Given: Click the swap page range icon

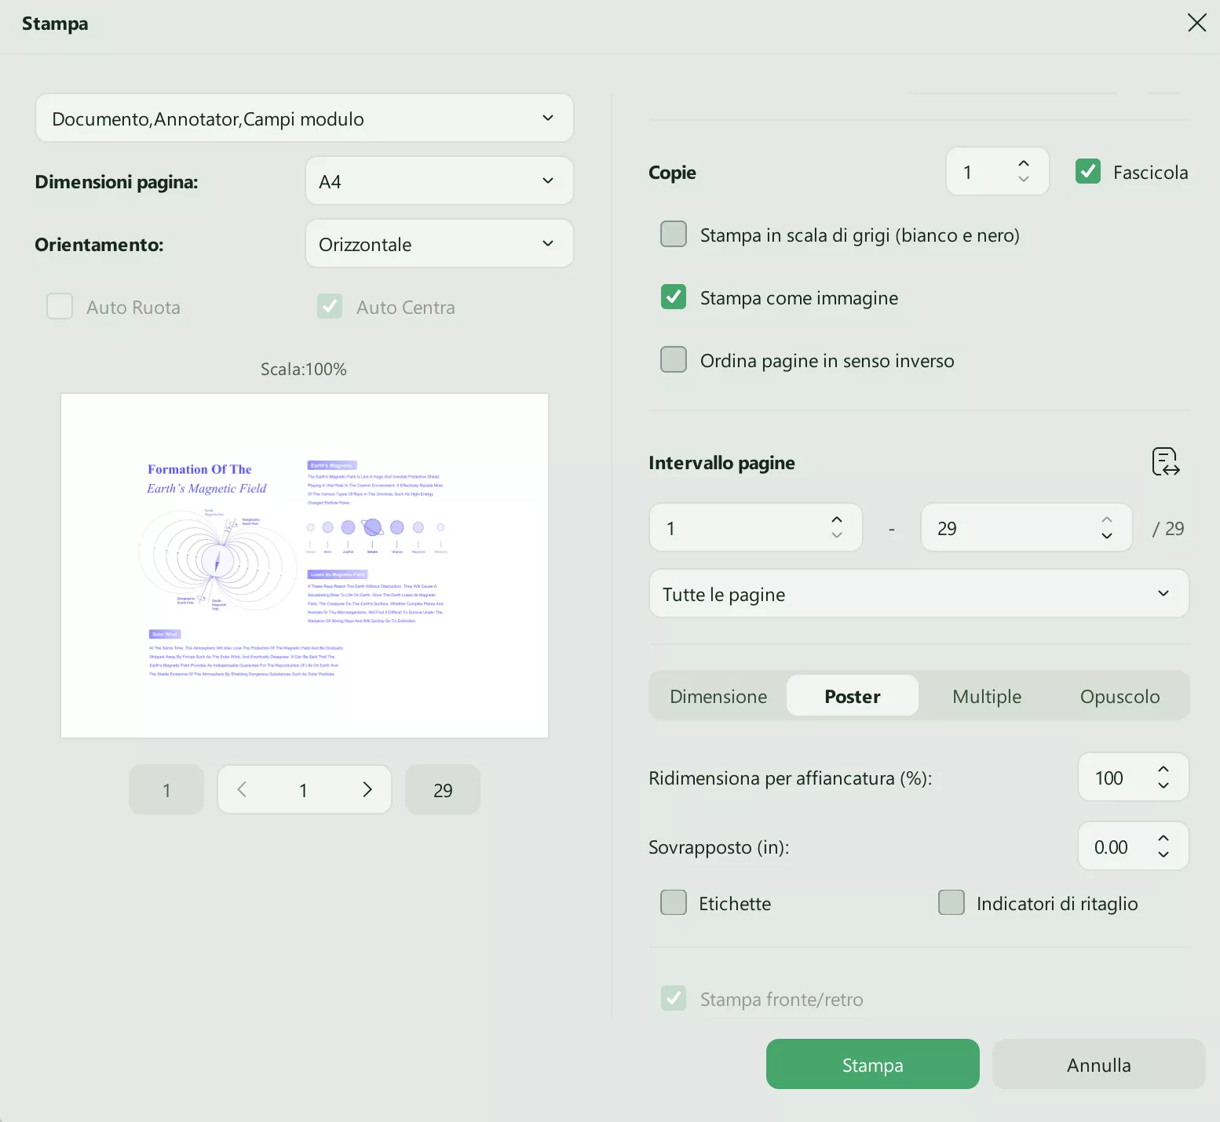Looking at the screenshot, I should (1166, 462).
